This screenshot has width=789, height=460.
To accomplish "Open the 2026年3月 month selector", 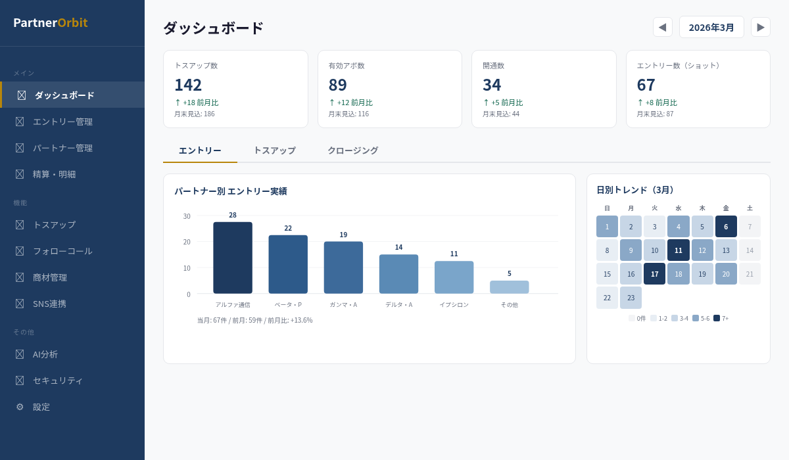I will coord(711,27).
